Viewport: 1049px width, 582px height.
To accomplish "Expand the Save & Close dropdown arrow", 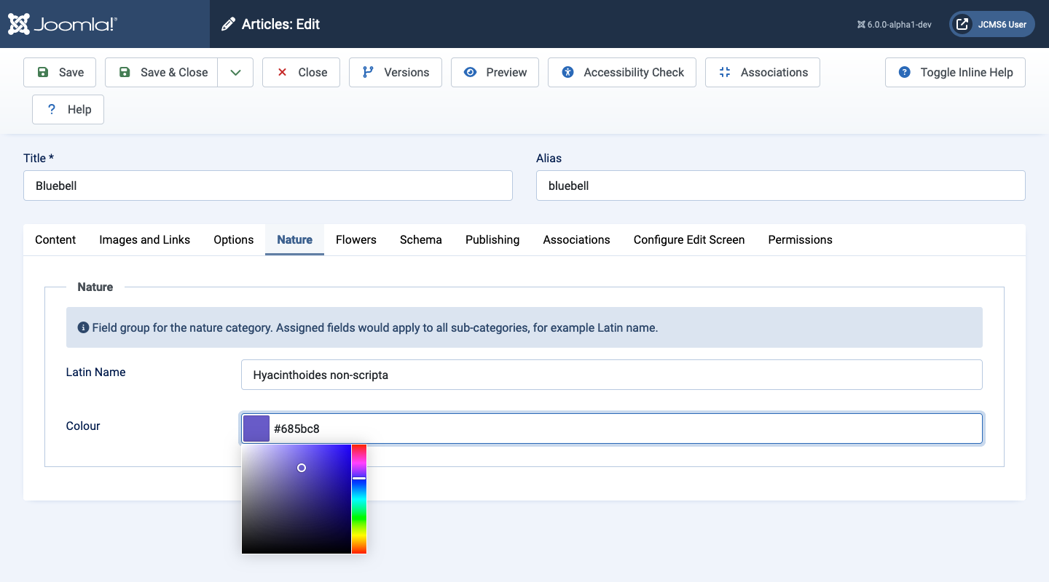I will tap(235, 72).
